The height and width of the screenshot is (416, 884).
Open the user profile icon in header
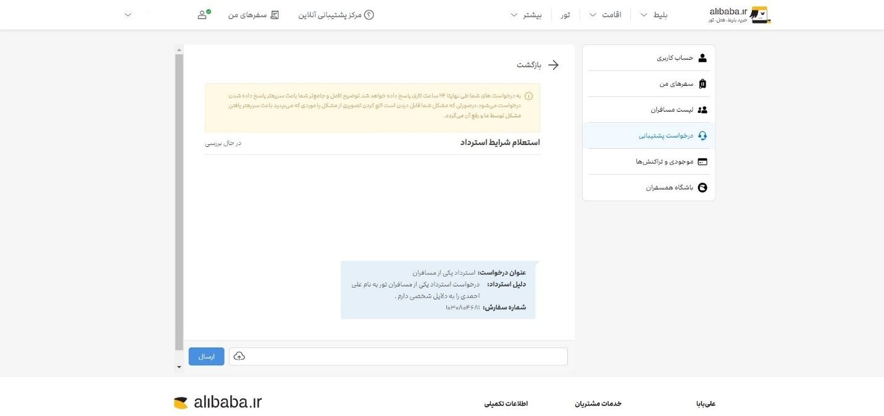point(203,14)
